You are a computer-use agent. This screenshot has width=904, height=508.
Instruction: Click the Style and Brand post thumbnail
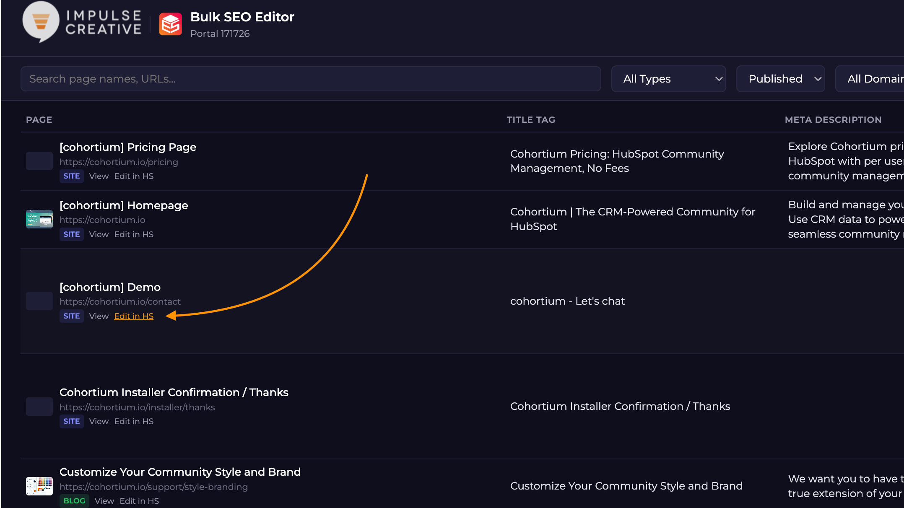pyautogui.click(x=39, y=486)
